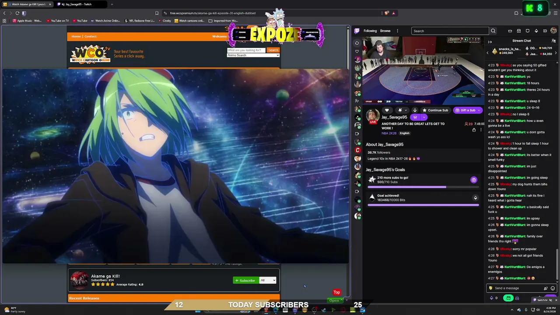Screen dimensions: 560x315
Task: Open the Cineby bookmark
Action: (x=165, y=21)
